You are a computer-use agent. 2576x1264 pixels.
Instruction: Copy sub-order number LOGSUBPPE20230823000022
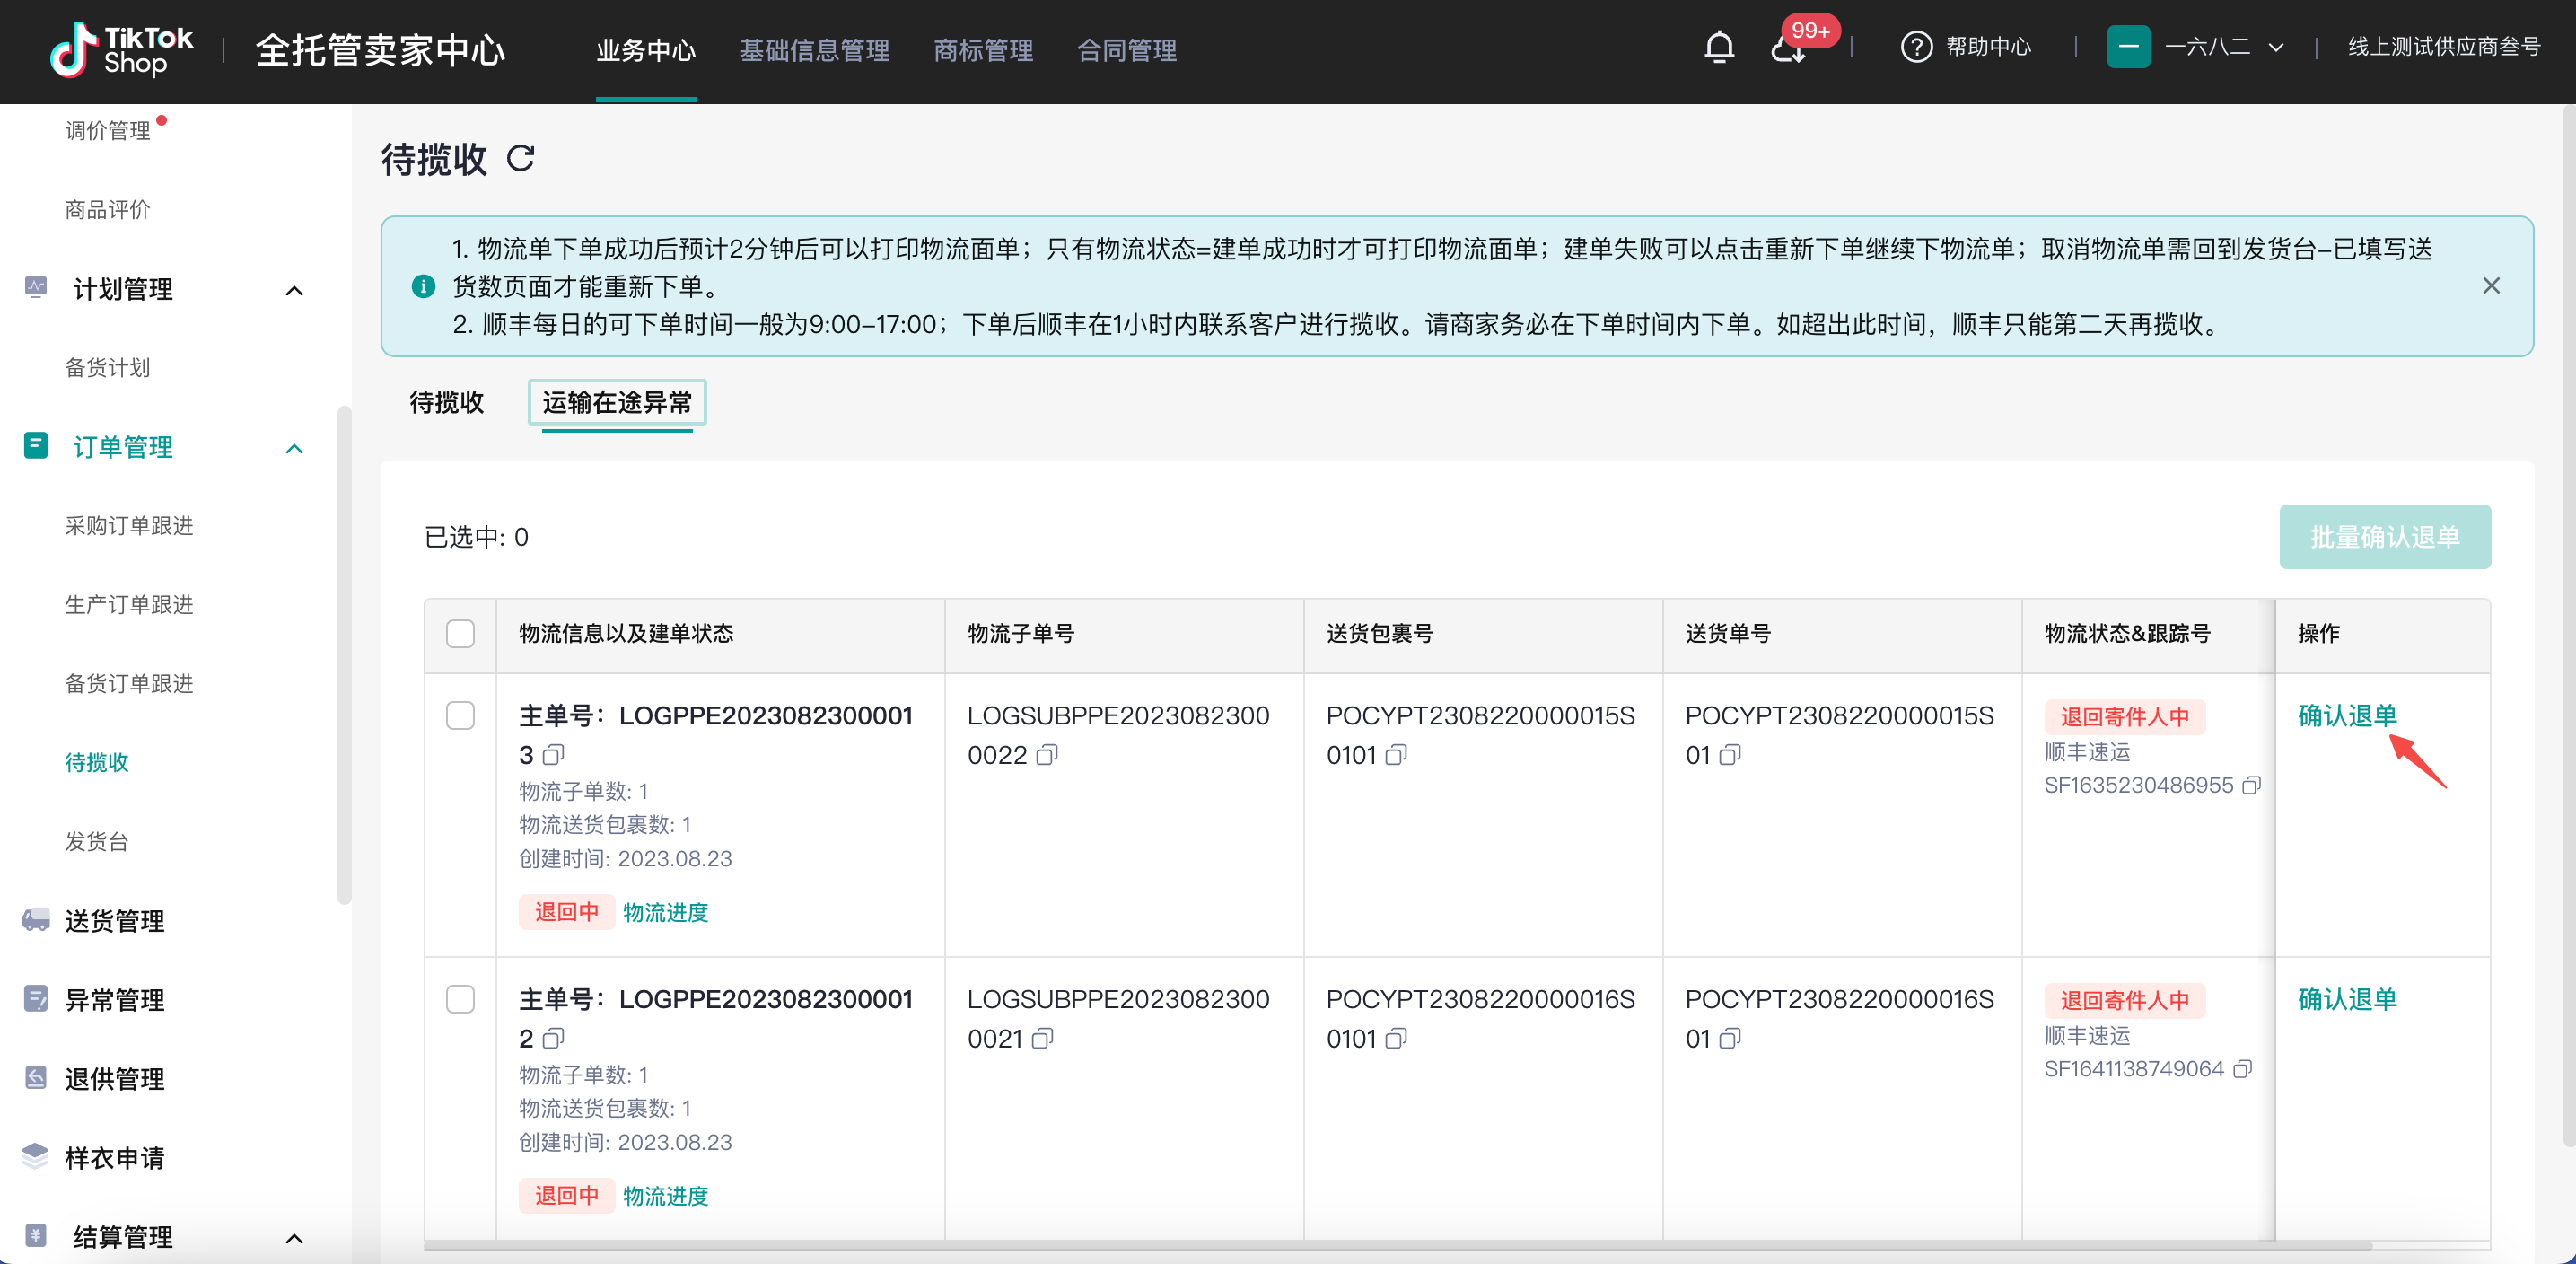pyautogui.click(x=1047, y=754)
